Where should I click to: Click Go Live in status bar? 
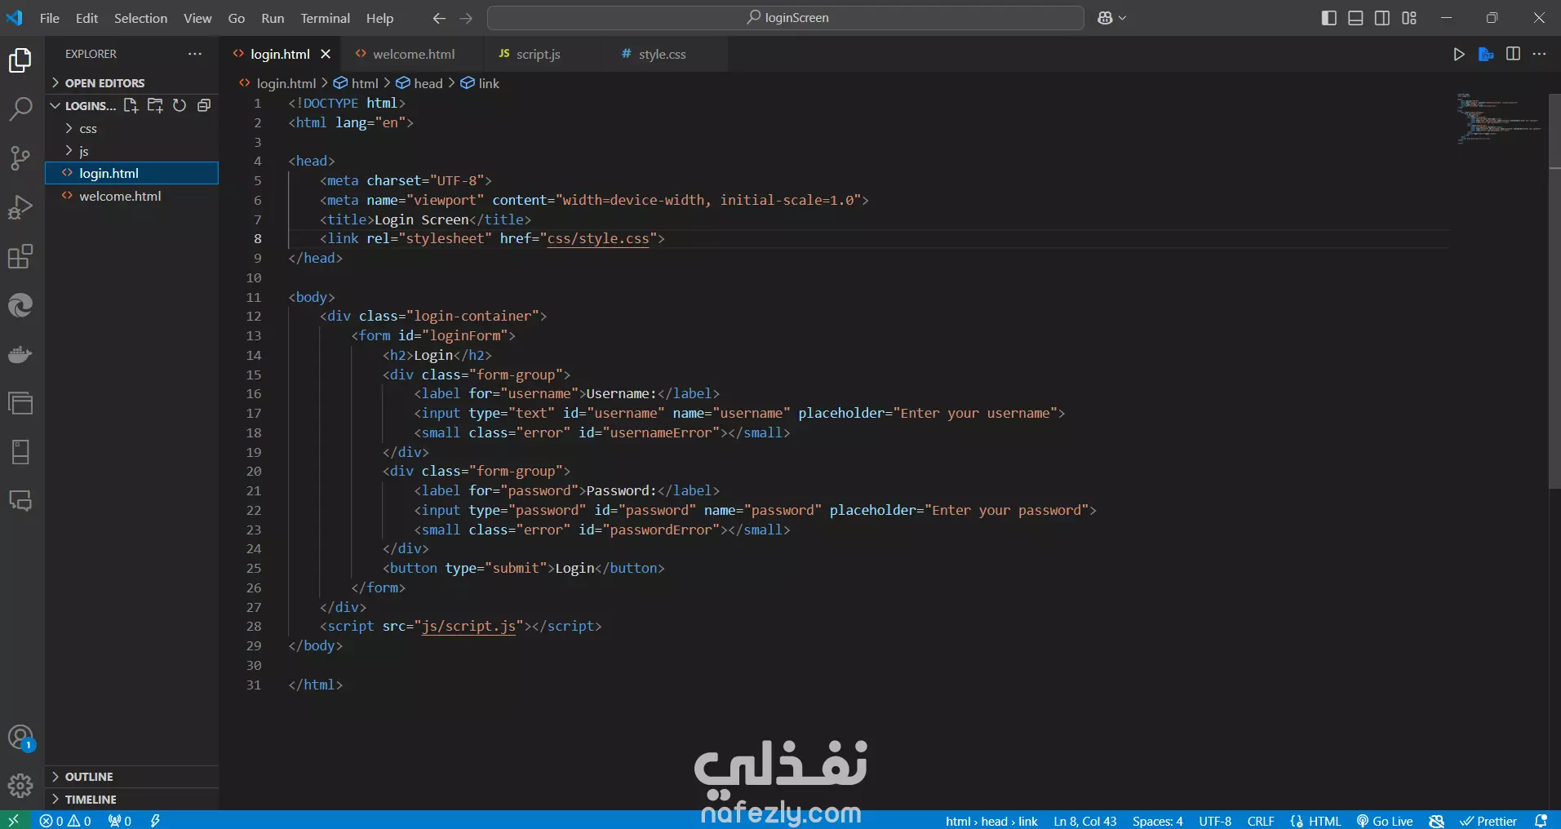click(1385, 821)
